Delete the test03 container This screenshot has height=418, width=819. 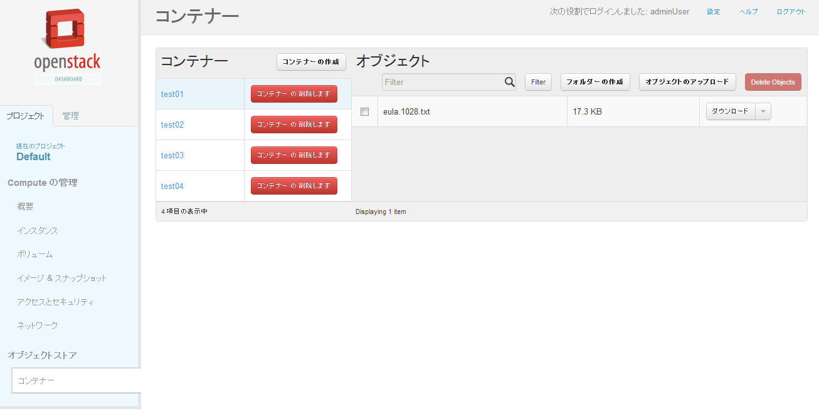click(x=293, y=155)
